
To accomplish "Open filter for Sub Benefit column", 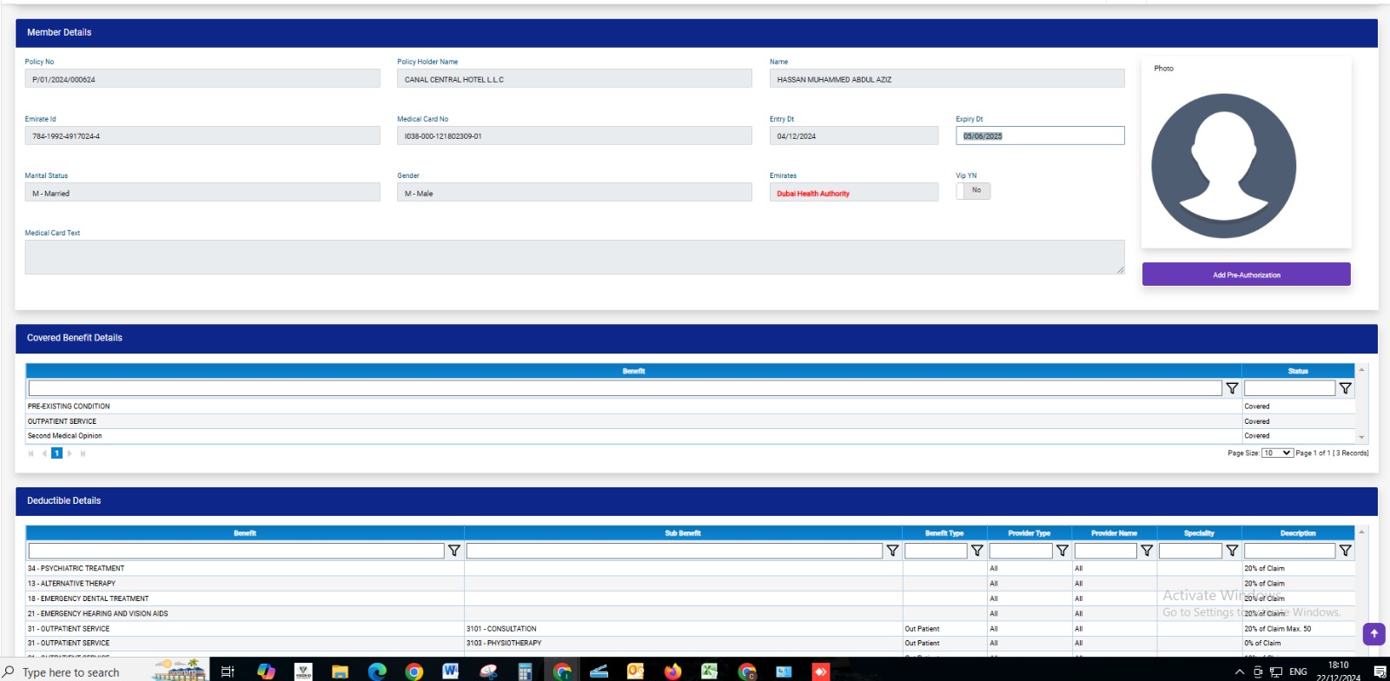I will (x=892, y=551).
